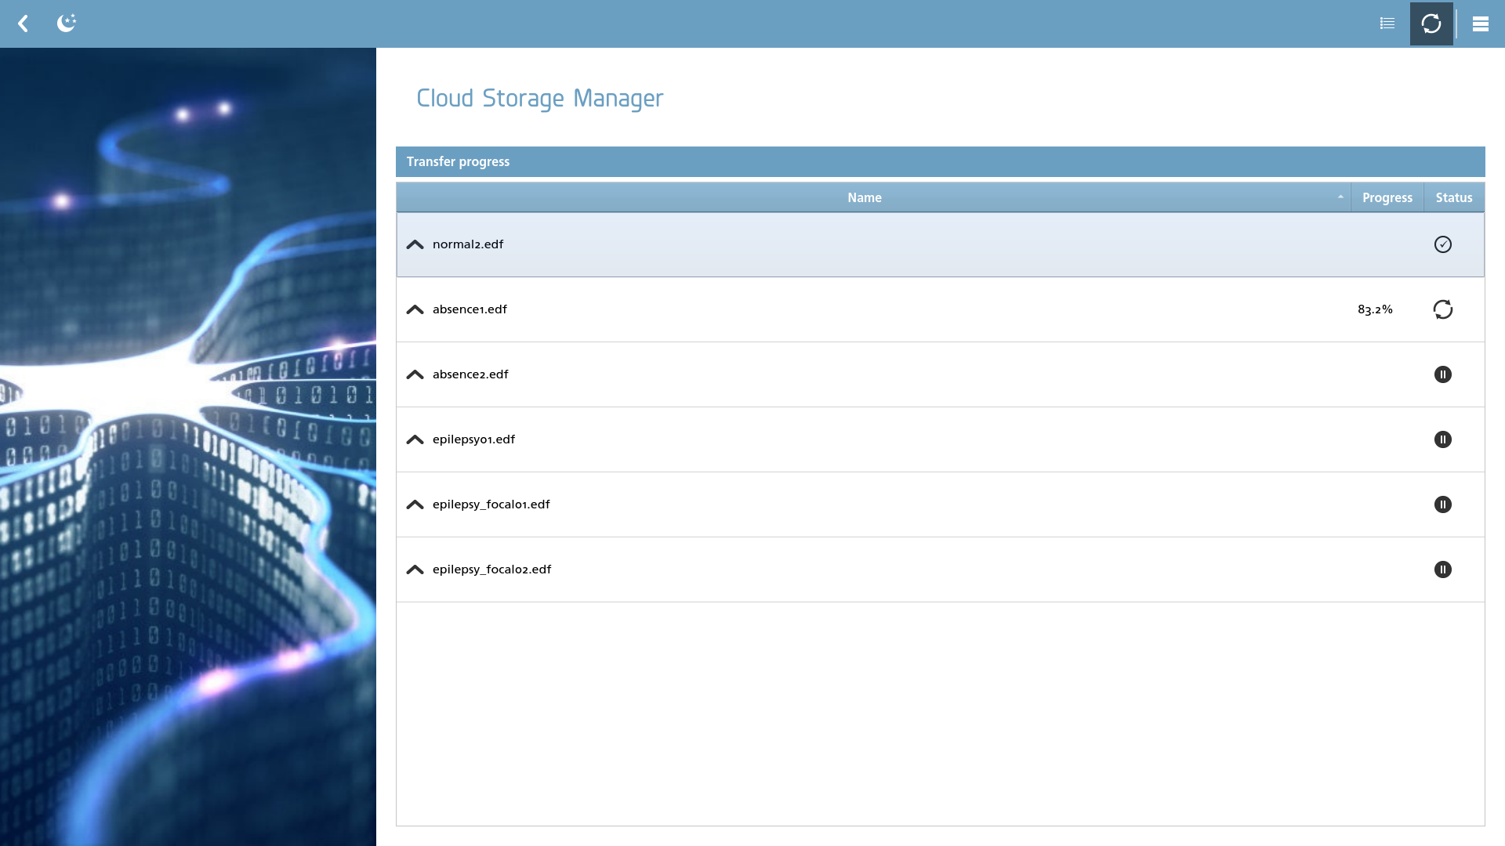This screenshot has width=1505, height=846.
Task: Open the list view icon
Action: (1387, 23)
